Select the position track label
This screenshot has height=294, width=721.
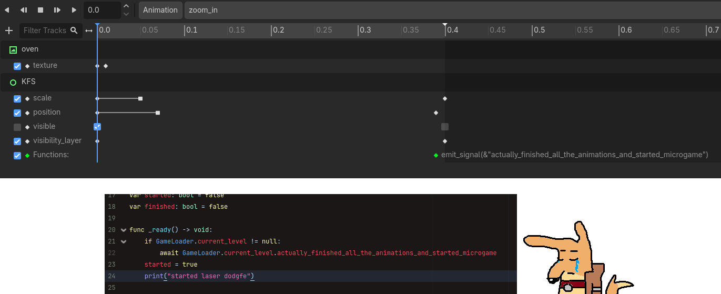tap(46, 113)
